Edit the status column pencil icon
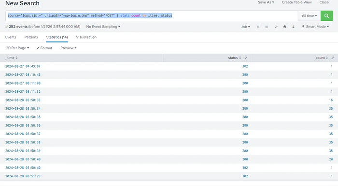The image size is (338, 186). 246,58
